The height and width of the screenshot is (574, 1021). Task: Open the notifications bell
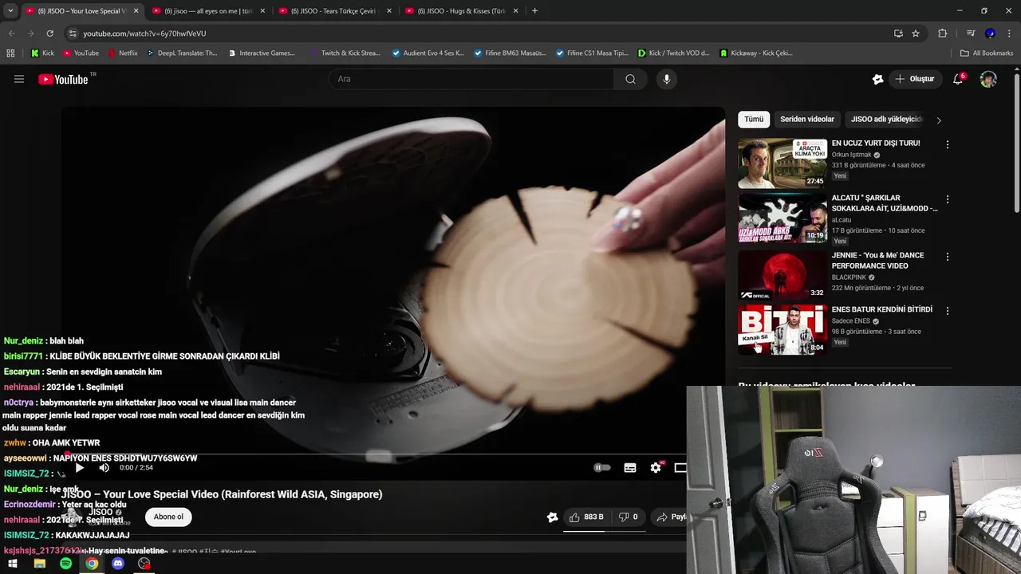coord(959,79)
